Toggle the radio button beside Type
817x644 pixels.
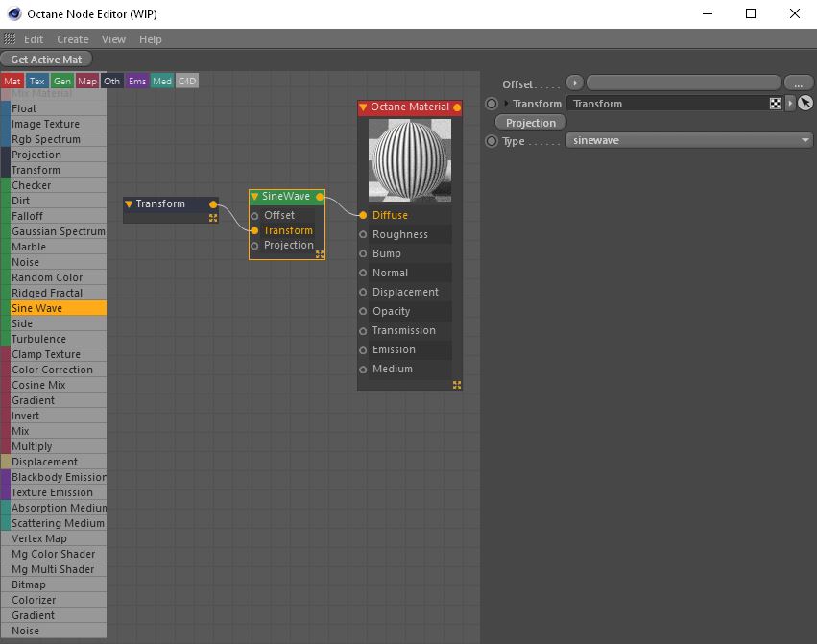[489, 140]
